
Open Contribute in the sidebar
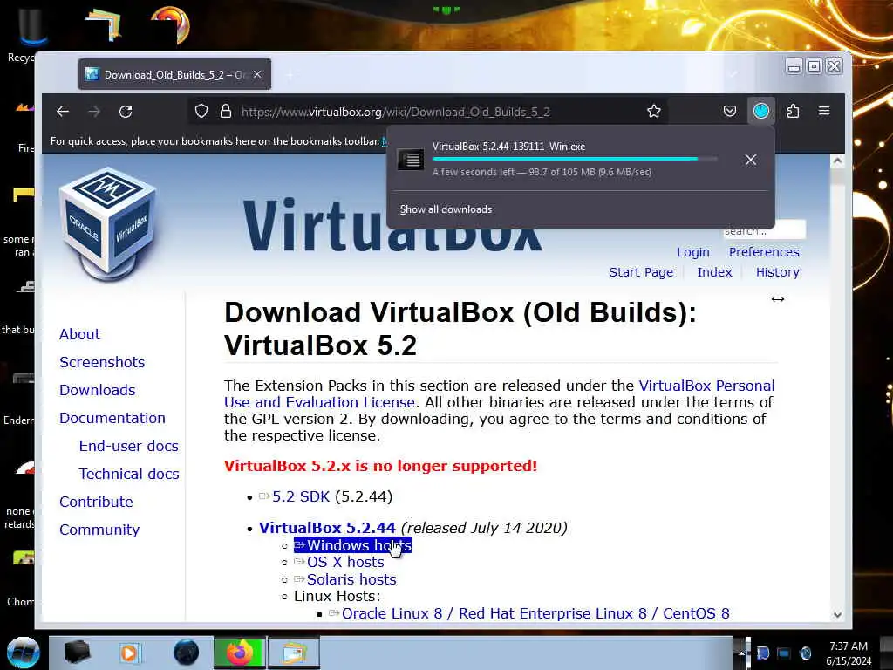pos(96,502)
